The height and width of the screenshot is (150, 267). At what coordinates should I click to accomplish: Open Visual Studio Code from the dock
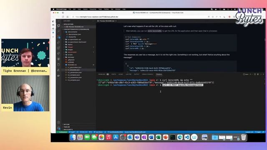[x=187, y=137]
